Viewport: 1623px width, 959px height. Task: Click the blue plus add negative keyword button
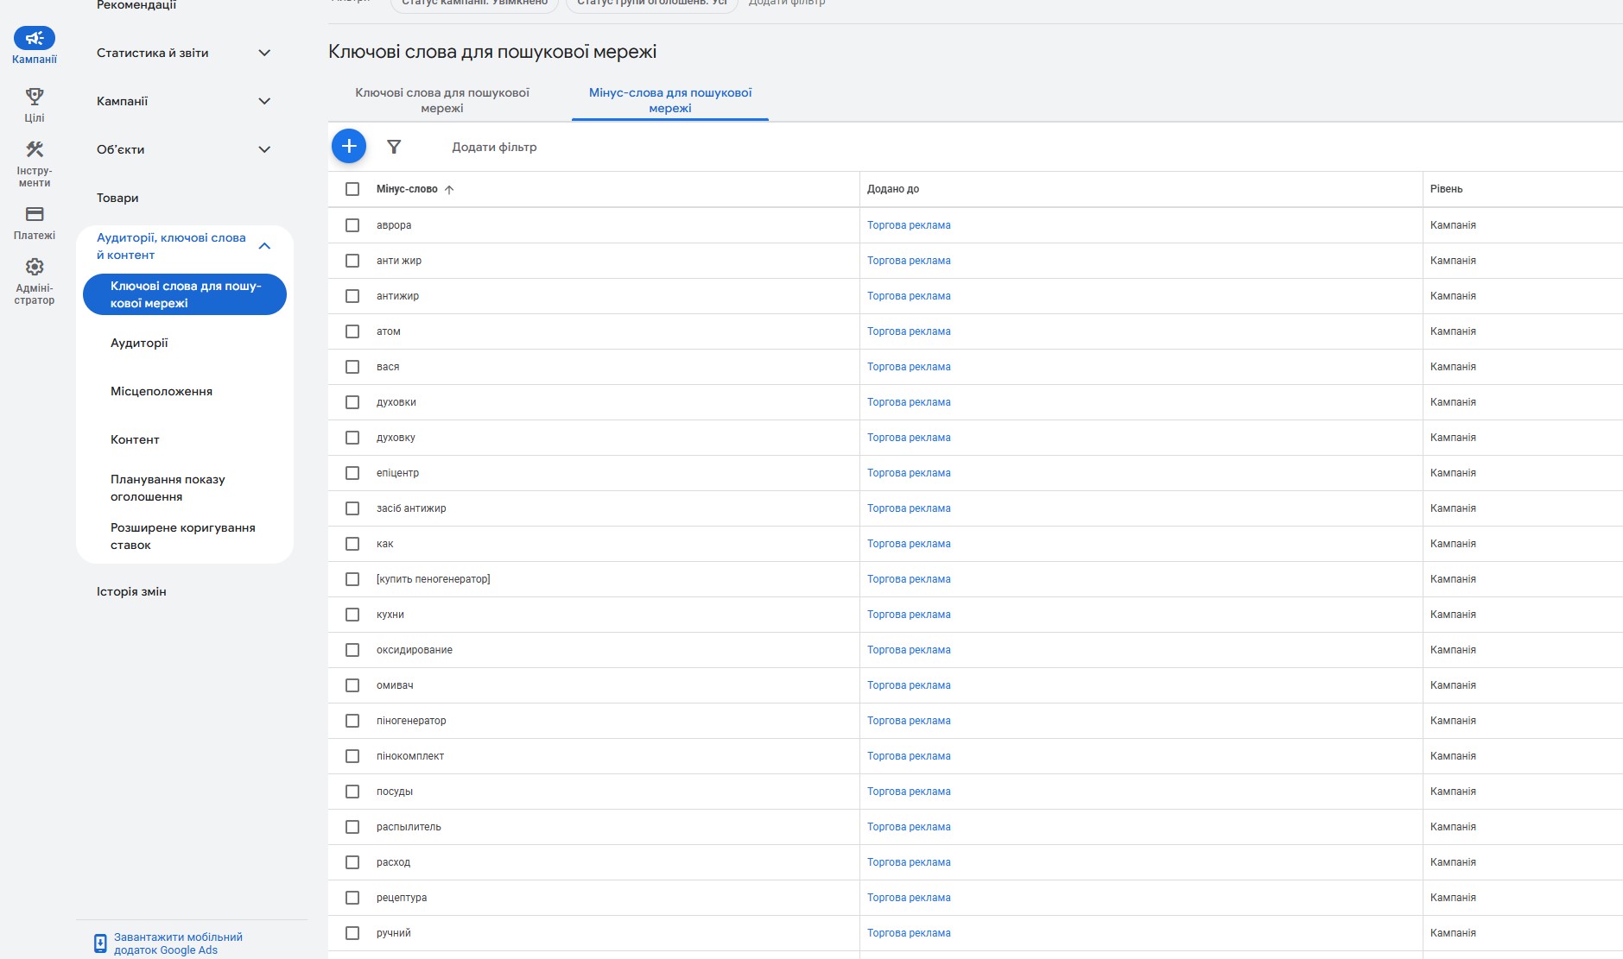pyautogui.click(x=349, y=147)
